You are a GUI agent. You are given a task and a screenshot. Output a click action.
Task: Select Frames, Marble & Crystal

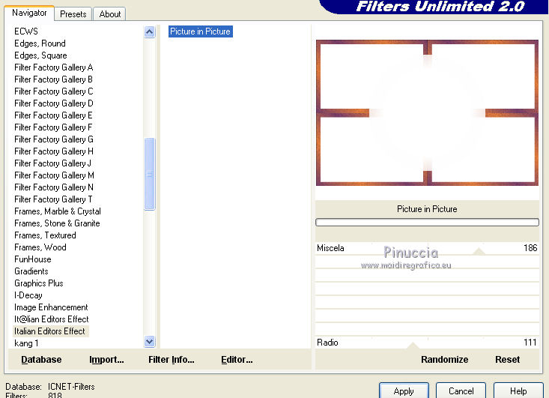point(58,211)
